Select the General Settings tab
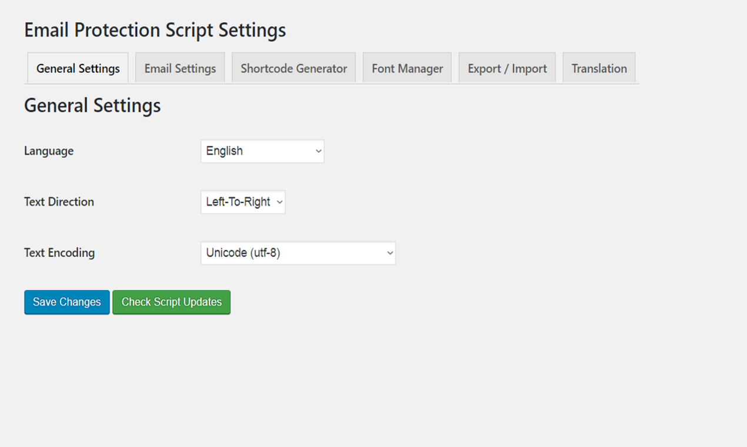747x447 pixels. (x=77, y=68)
